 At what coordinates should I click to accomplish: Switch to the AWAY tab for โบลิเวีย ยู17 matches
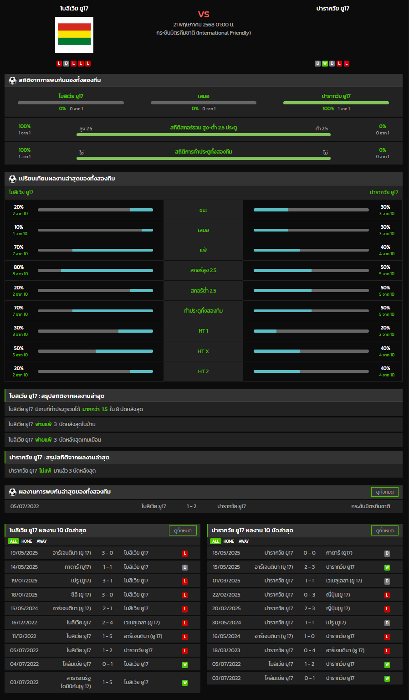coord(42,541)
